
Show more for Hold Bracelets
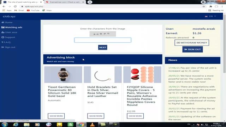[x=96, y=116]
